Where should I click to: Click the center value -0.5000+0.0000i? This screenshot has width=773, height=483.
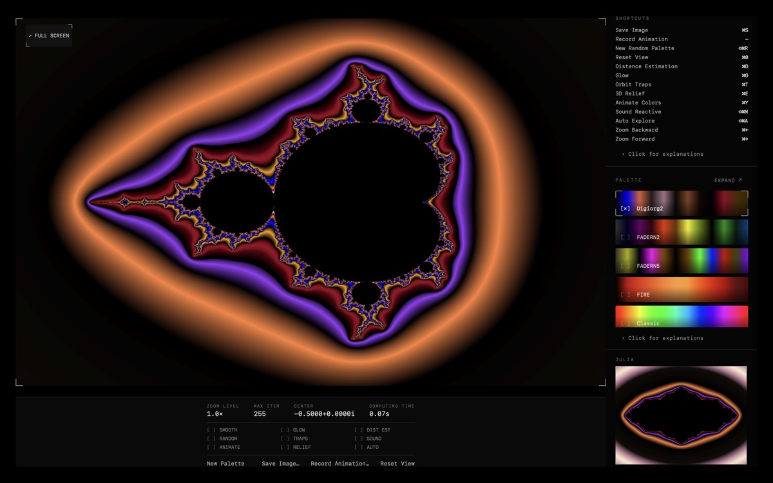click(324, 414)
